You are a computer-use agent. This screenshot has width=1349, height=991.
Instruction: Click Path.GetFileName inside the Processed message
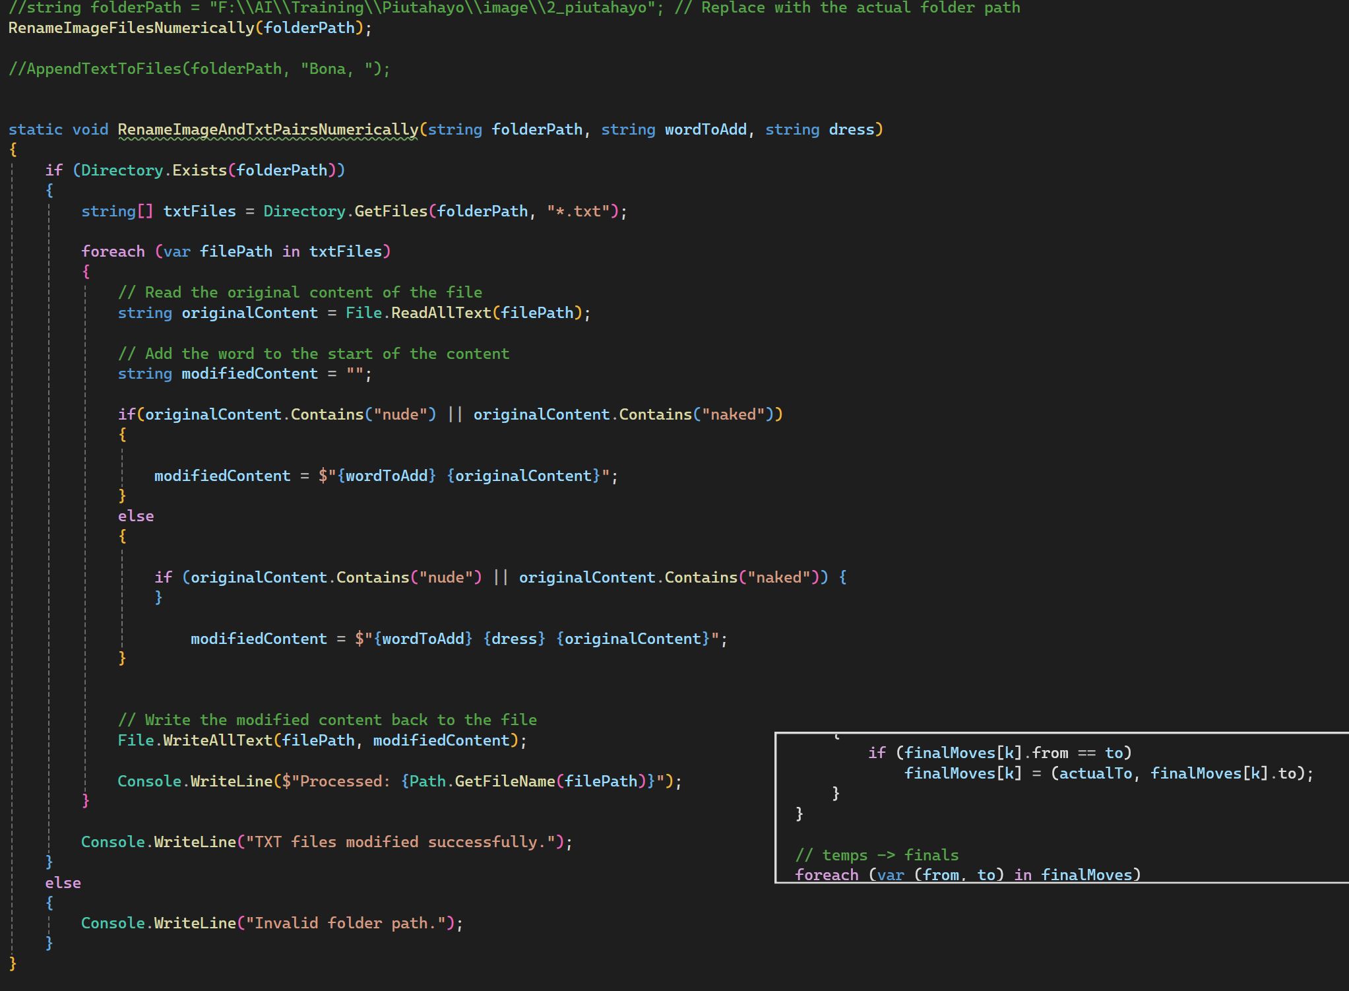pyautogui.click(x=482, y=781)
